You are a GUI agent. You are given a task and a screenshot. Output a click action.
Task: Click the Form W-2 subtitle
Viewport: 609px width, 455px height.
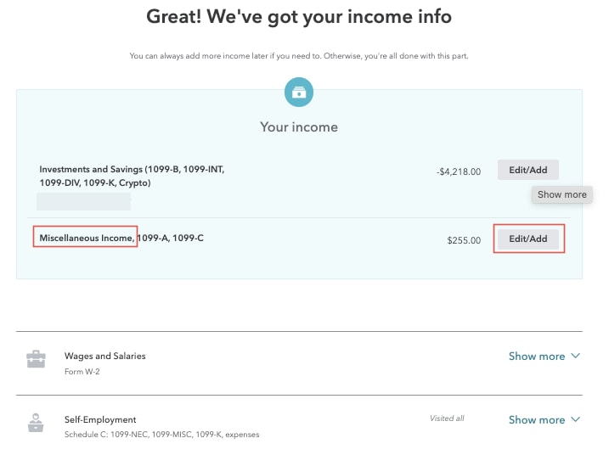[x=82, y=372]
